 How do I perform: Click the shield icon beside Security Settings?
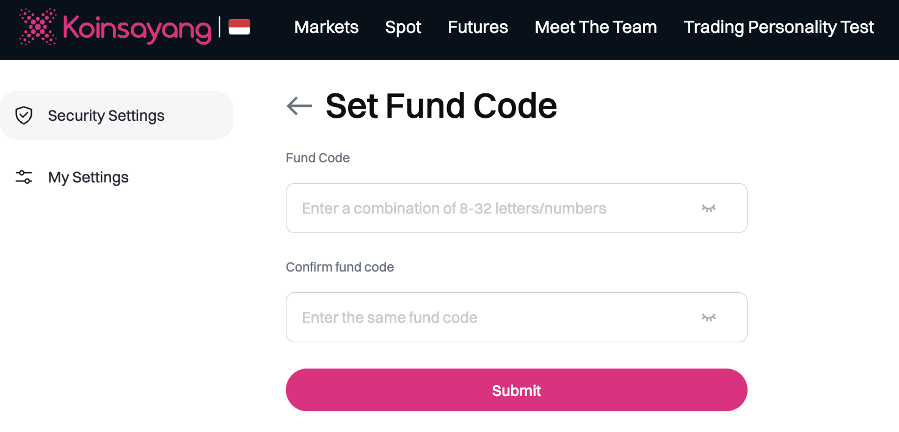point(24,115)
